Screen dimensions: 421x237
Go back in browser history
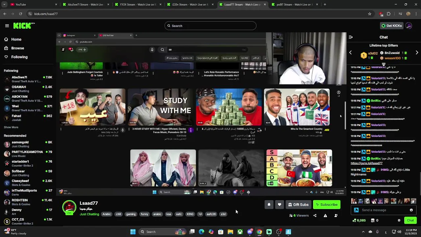click(5, 14)
